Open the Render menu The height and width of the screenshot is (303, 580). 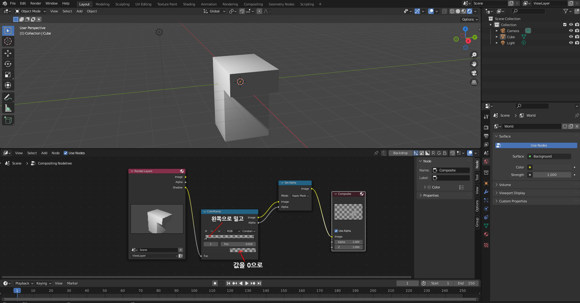tap(36, 3)
